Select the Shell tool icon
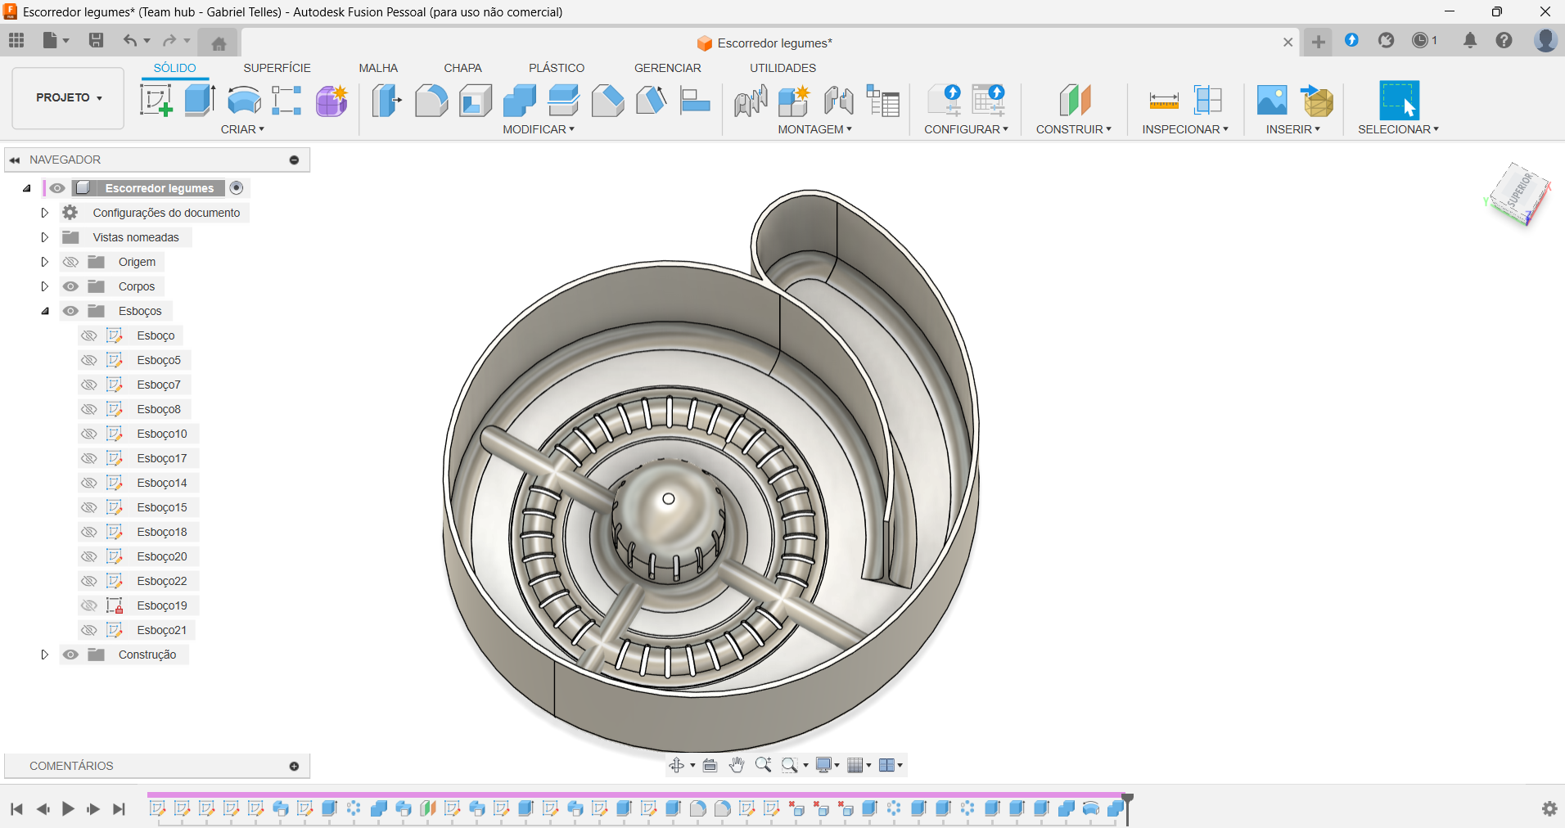 [x=476, y=101]
